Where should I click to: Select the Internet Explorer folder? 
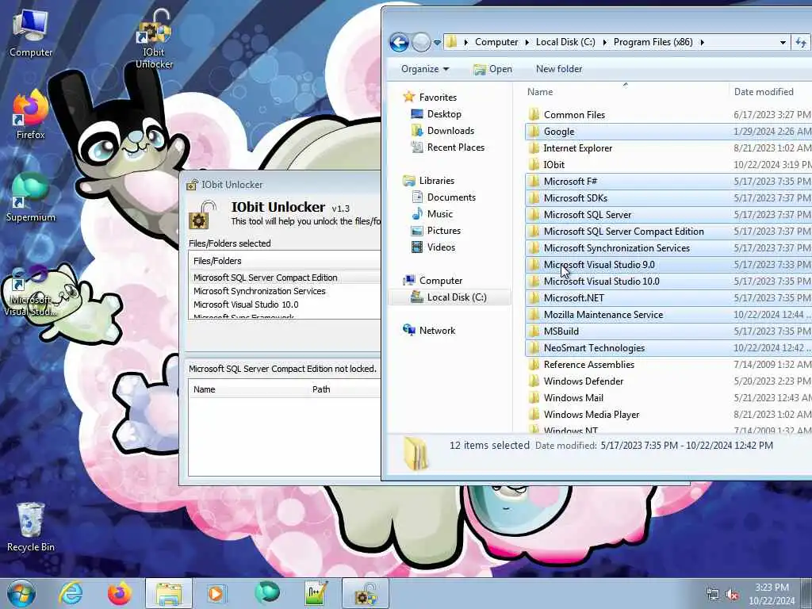pyautogui.click(x=668, y=148)
